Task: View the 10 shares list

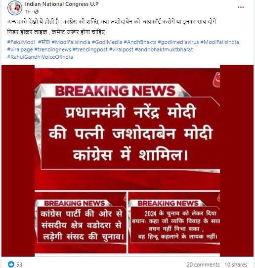Action: tap(236, 265)
